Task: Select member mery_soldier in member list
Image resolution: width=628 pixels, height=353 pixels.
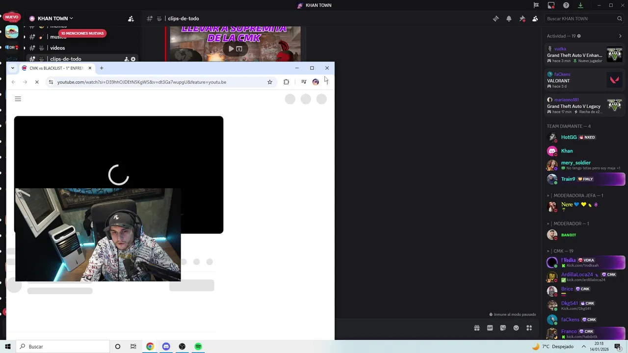Action: pos(585,165)
